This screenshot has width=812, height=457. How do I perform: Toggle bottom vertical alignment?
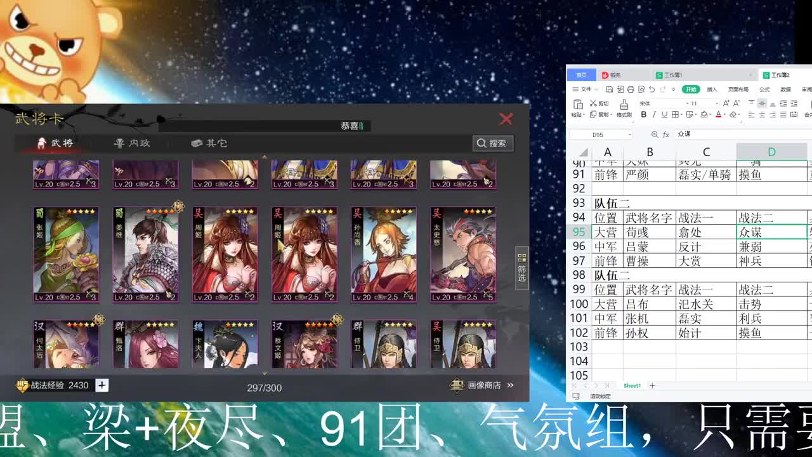(x=773, y=103)
